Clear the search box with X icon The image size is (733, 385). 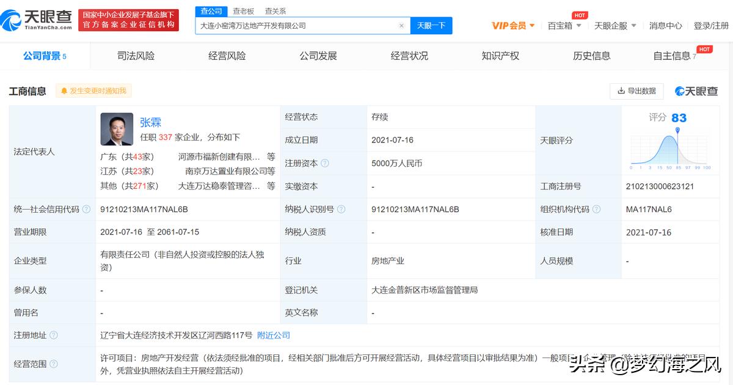click(x=401, y=26)
